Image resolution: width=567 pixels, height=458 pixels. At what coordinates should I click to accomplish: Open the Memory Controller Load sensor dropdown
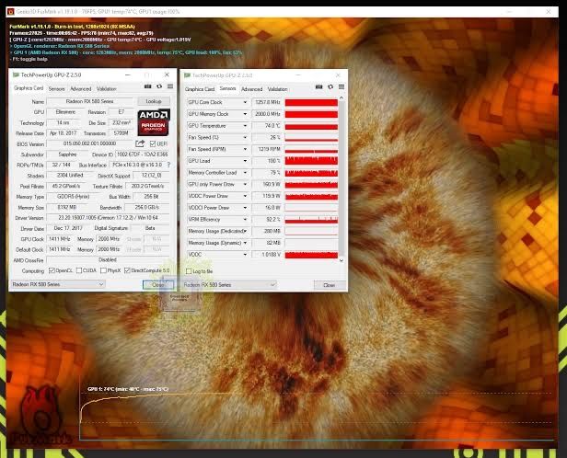245,173
